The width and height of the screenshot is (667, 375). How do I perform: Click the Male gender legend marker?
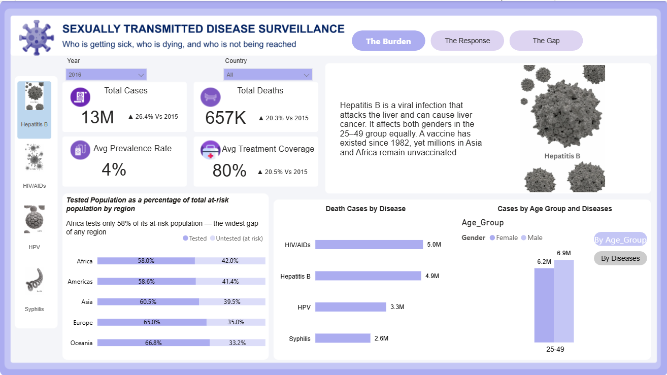(523, 237)
